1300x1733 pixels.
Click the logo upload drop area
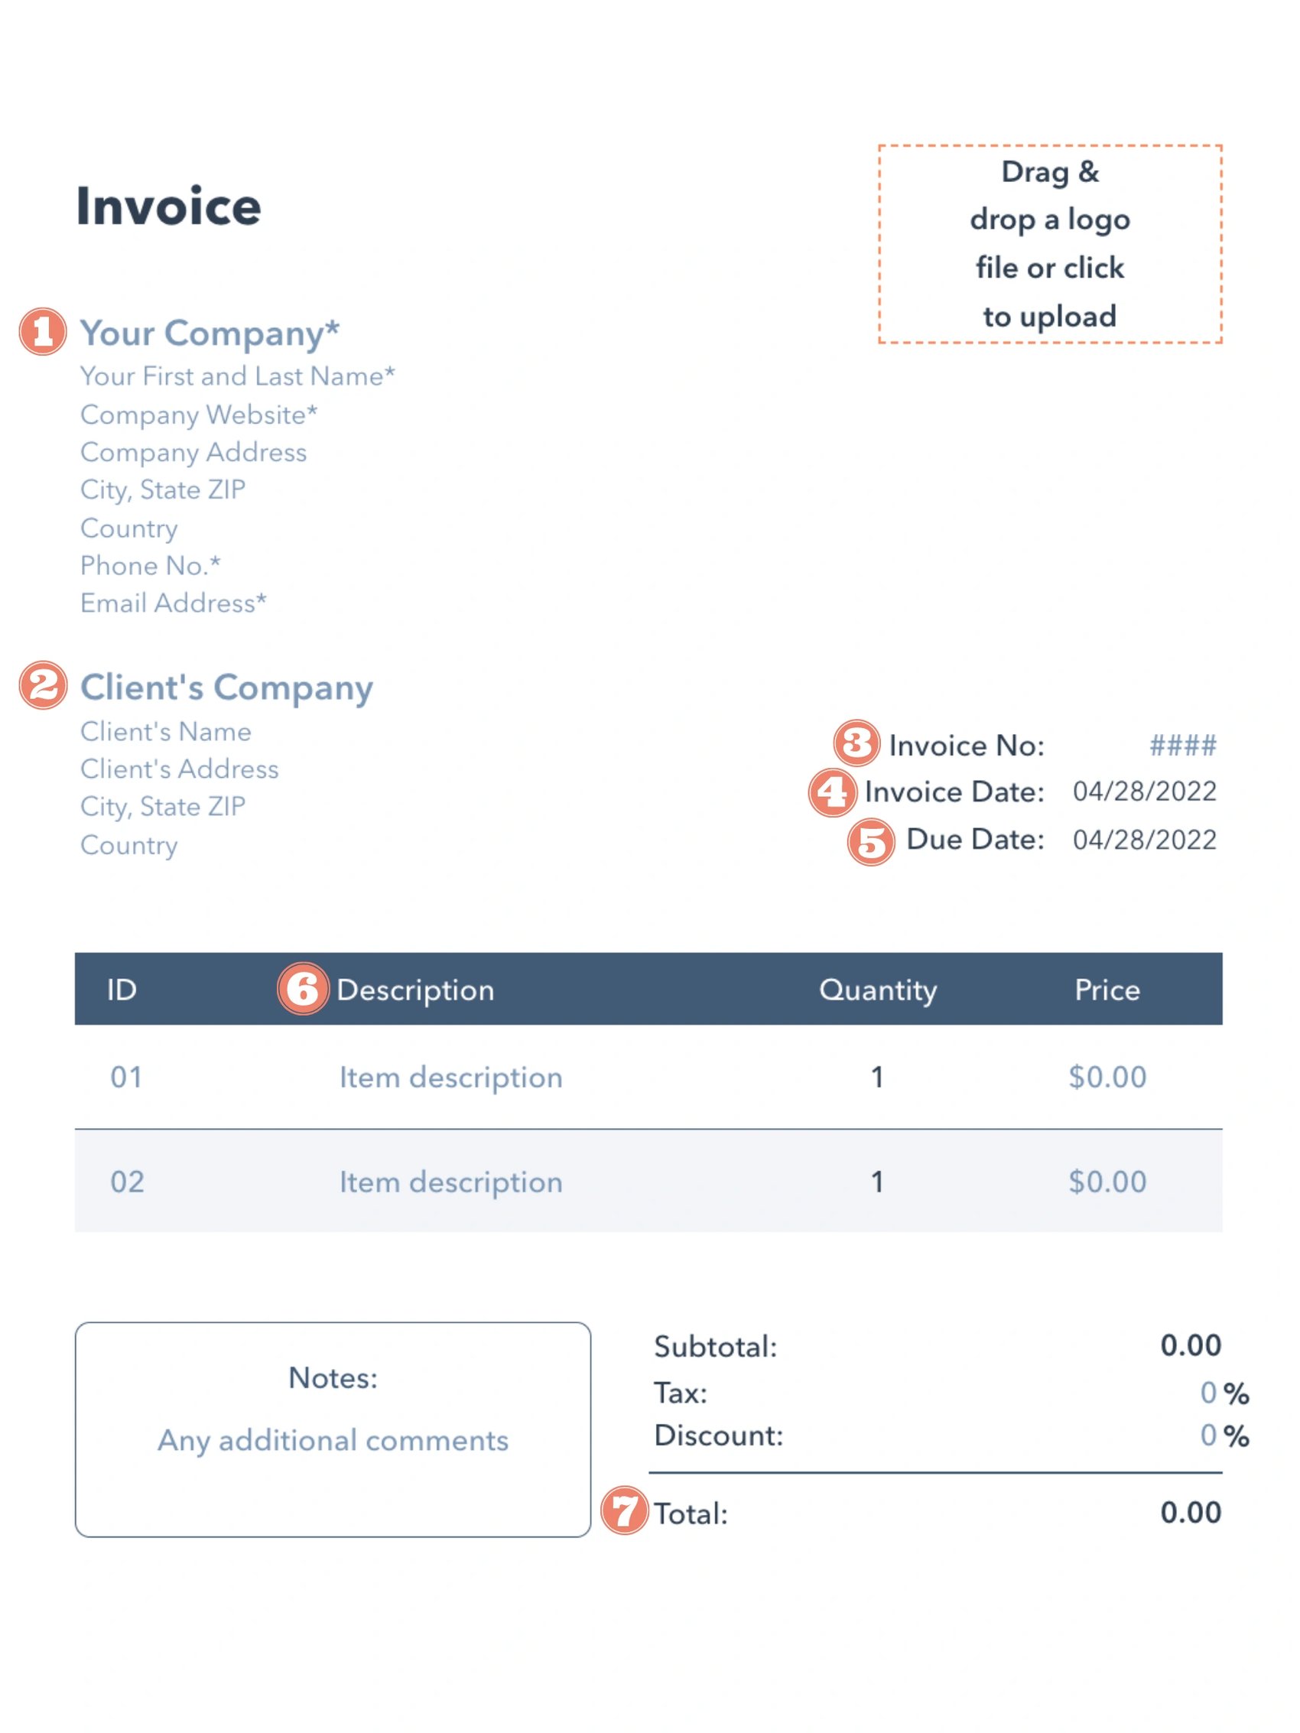click(x=1049, y=244)
